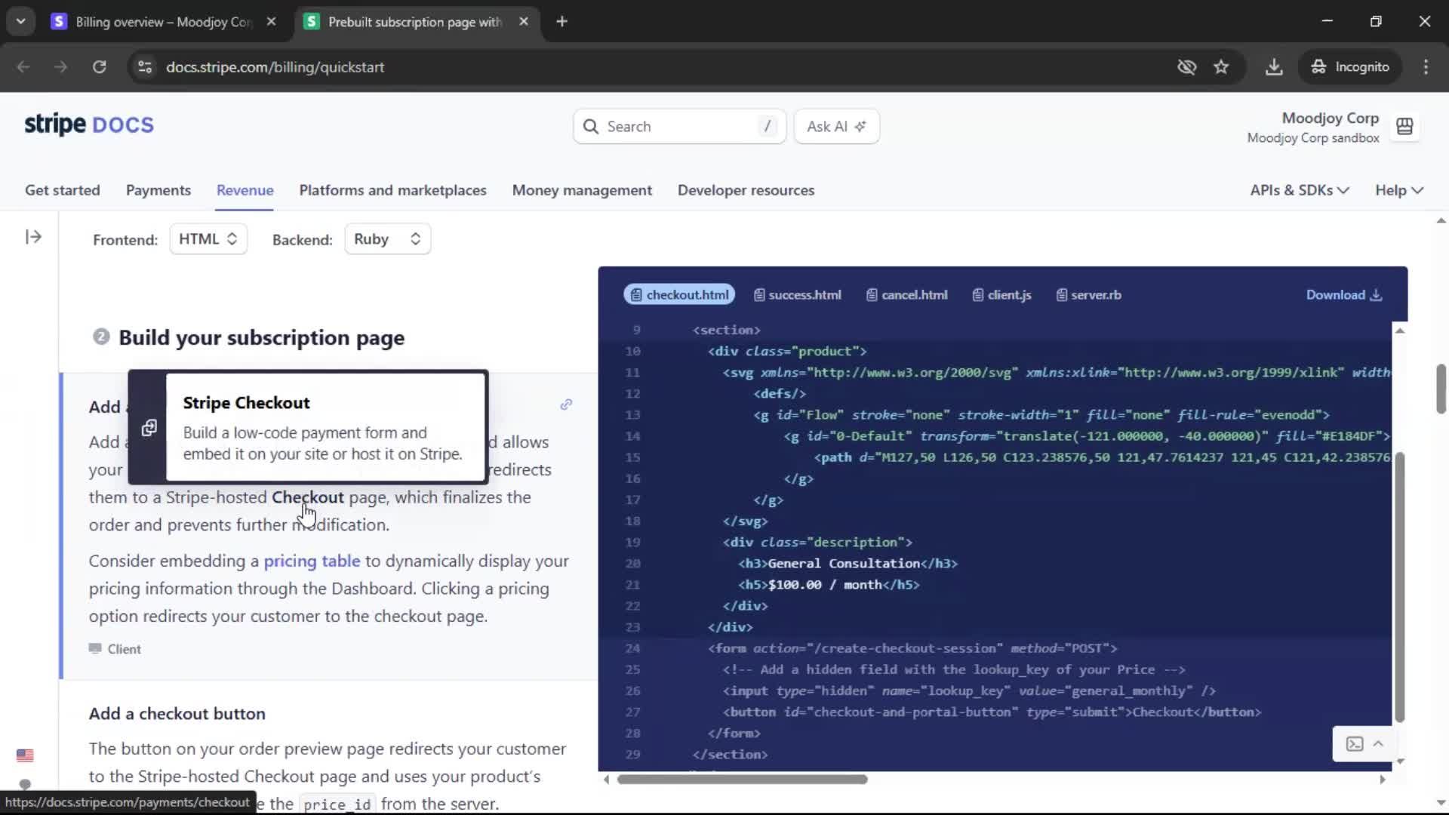Expand the APIs & SDKs menu

[1299, 190]
